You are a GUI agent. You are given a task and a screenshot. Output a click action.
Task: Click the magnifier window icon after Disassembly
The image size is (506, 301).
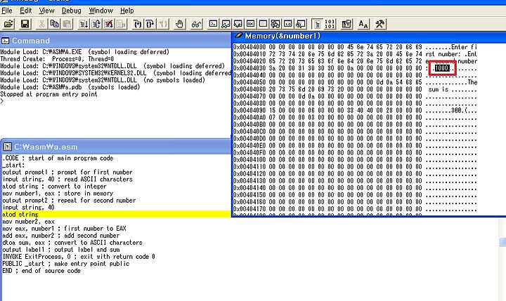point(301,24)
